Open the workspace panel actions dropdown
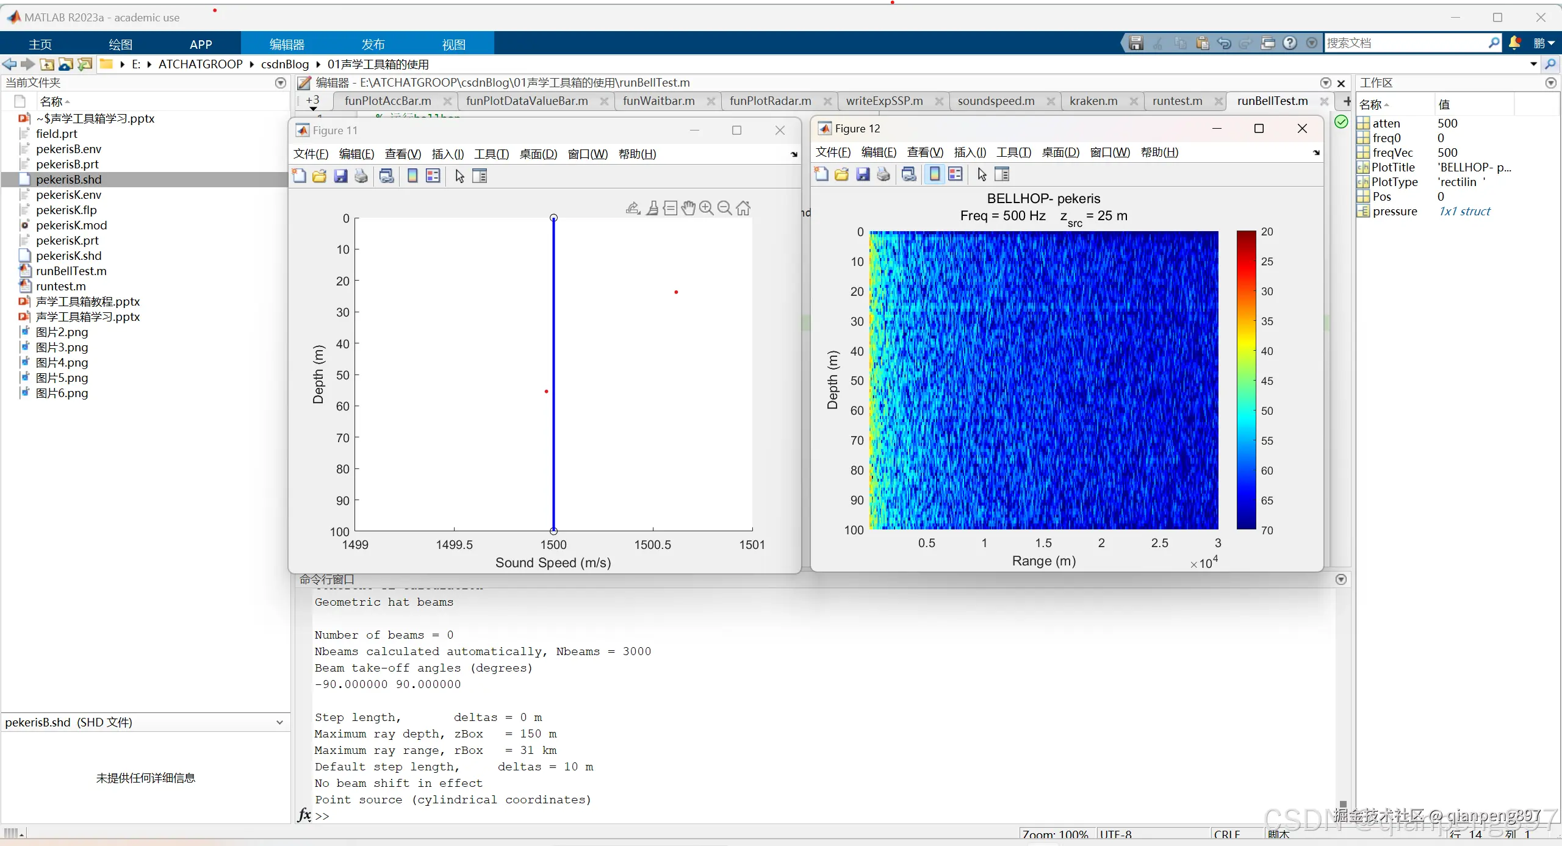The image size is (1562, 846). [x=1550, y=83]
